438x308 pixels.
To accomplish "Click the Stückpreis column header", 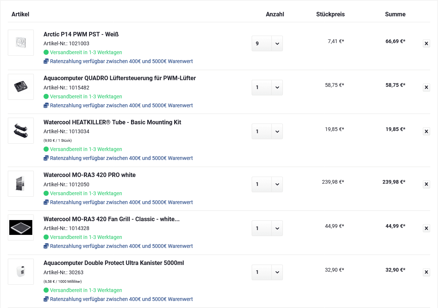I will click(x=330, y=14).
